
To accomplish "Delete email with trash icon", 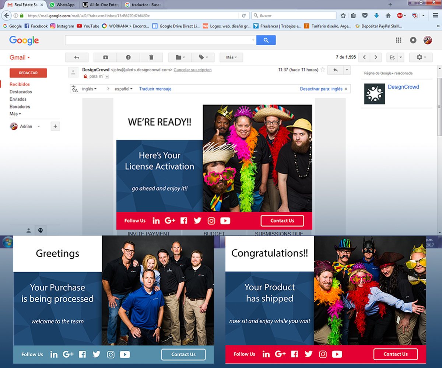I will point(151,57).
